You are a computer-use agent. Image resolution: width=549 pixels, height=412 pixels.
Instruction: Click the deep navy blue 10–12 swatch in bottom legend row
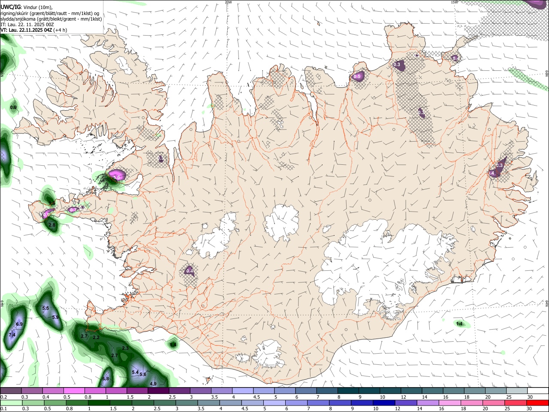383,403
